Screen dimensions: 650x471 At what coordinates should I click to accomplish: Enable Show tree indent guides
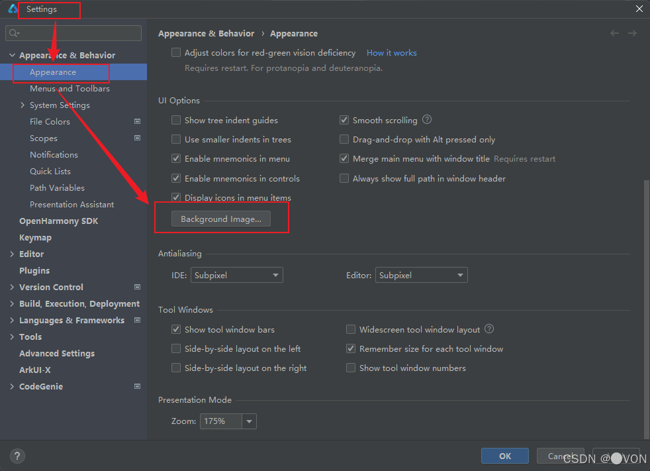[176, 121]
